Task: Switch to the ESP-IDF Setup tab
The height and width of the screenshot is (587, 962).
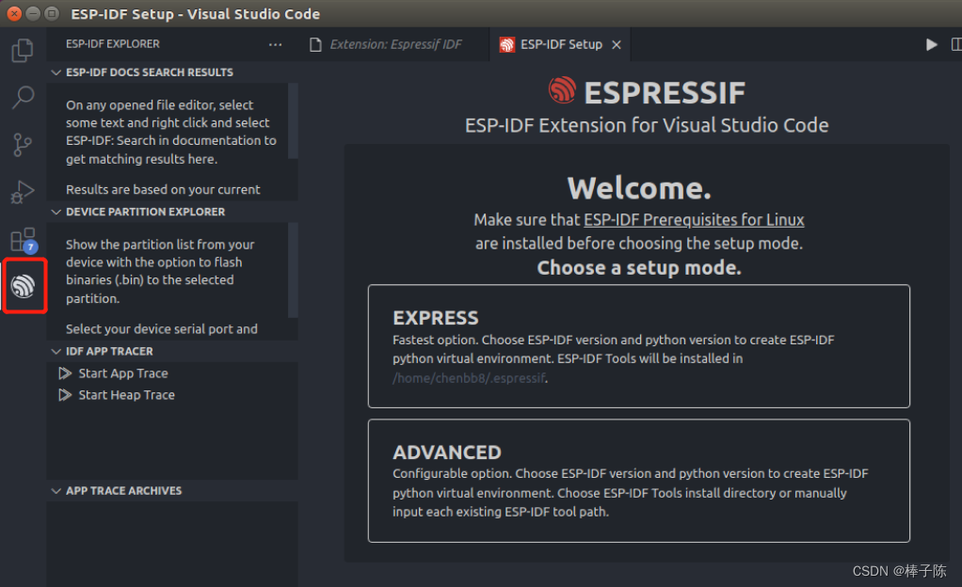Action: [x=560, y=44]
